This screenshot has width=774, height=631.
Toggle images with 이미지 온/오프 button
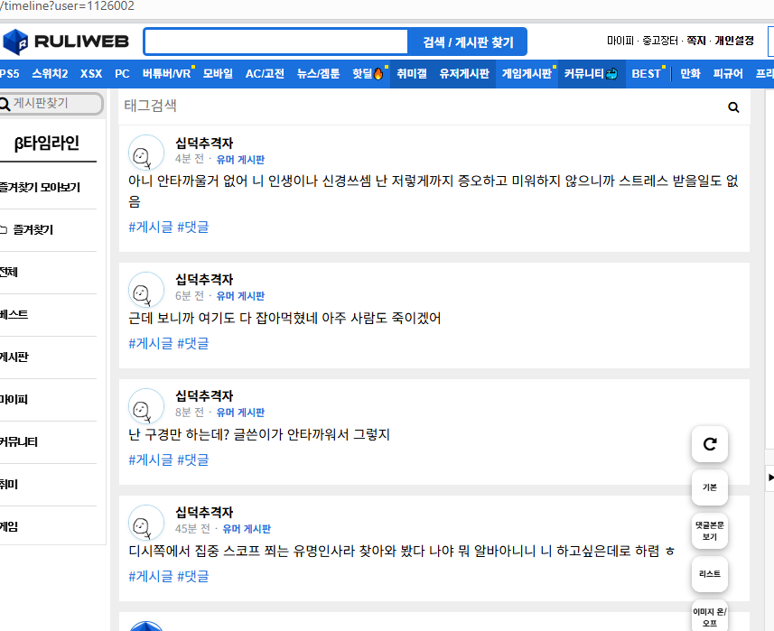[709, 617]
